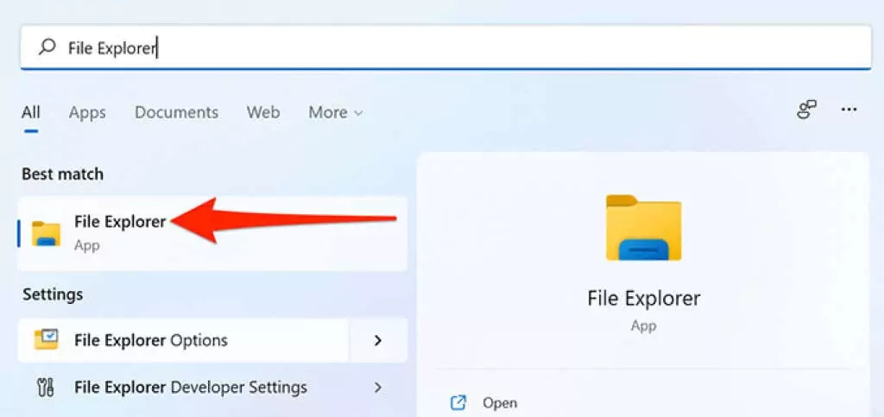Switch to the Web tab

pos(263,113)
